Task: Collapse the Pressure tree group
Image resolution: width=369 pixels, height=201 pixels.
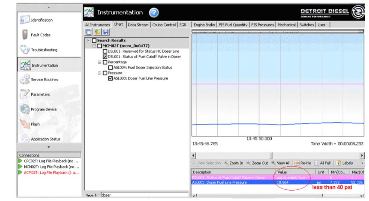Action: coord(100,73)
